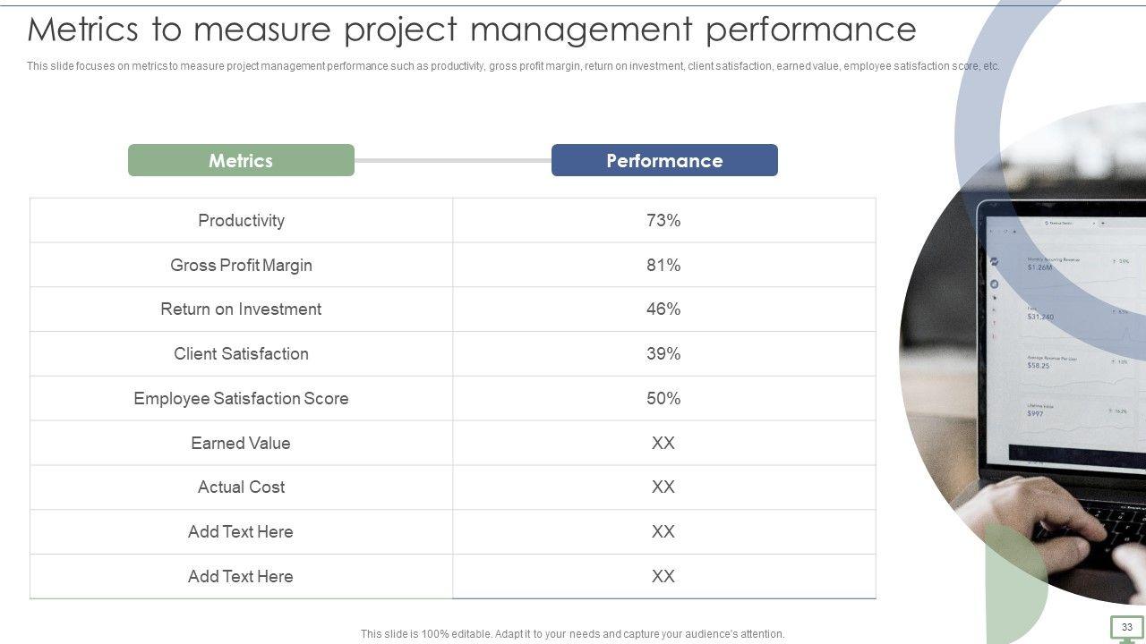Click the gray connector line between headers
Image resolution: width=1146 pixels, height=644 pixels.
[452, 161]
